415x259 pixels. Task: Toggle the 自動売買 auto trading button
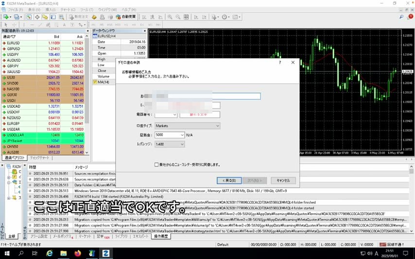(126, 17)
